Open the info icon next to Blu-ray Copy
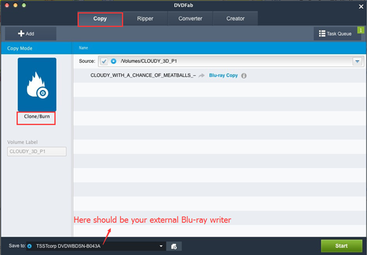 [244, 75]
